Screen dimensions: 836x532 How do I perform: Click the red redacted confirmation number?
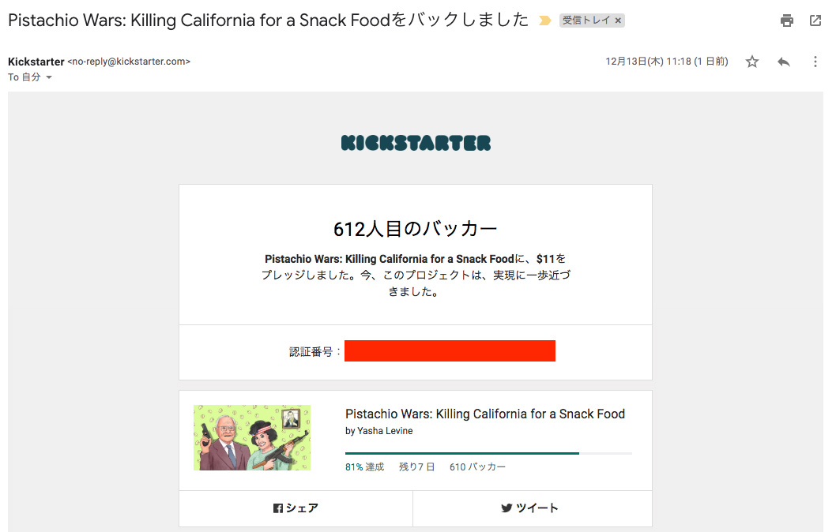pyautogui.click(x=450, y=351)
